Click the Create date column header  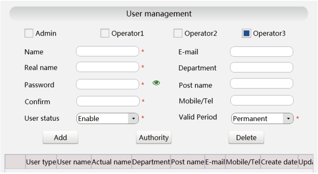pyautogui.click(x=279, y=162)
